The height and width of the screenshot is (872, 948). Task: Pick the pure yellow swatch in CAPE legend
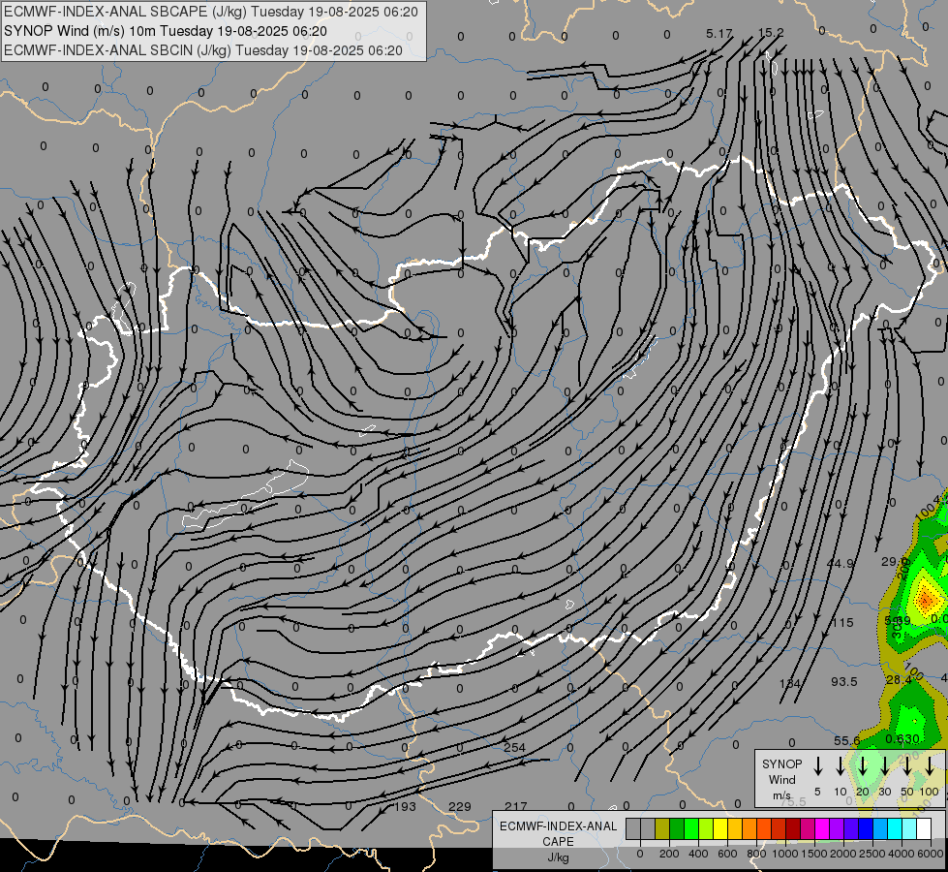720,828
